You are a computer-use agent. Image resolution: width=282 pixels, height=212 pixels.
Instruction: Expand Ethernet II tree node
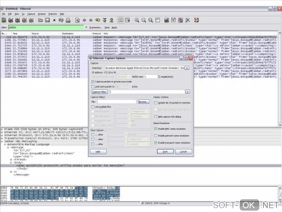[2, 132]
